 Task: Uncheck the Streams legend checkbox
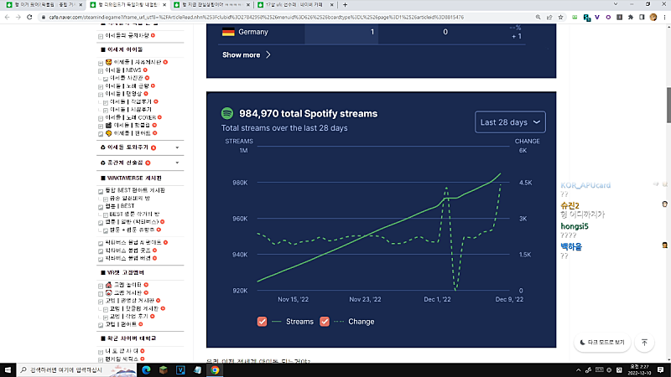[x=262, y=322]
